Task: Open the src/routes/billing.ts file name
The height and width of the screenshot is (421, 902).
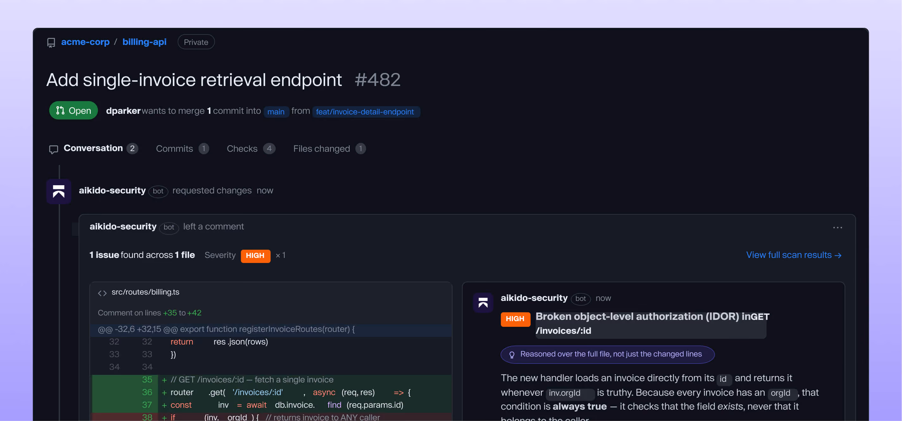Action: tap(145, 292)
